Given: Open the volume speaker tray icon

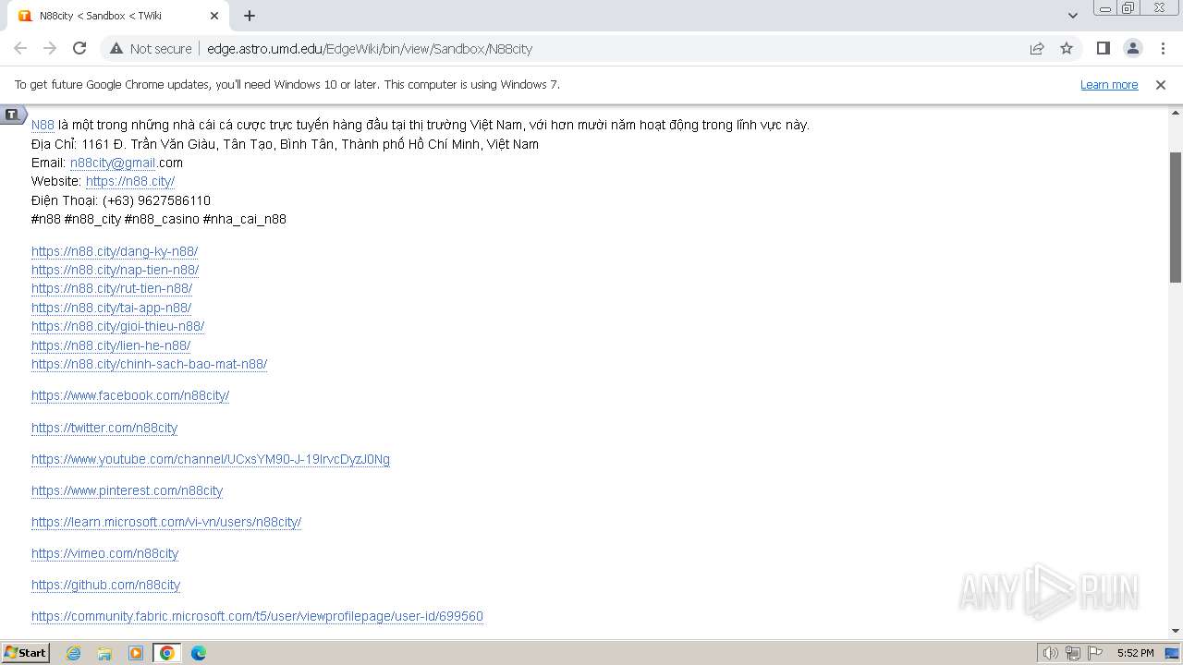Looking at the screenshot, I should tap(1050, 653).
